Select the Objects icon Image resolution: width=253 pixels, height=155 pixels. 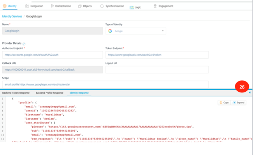pos(80,6)
